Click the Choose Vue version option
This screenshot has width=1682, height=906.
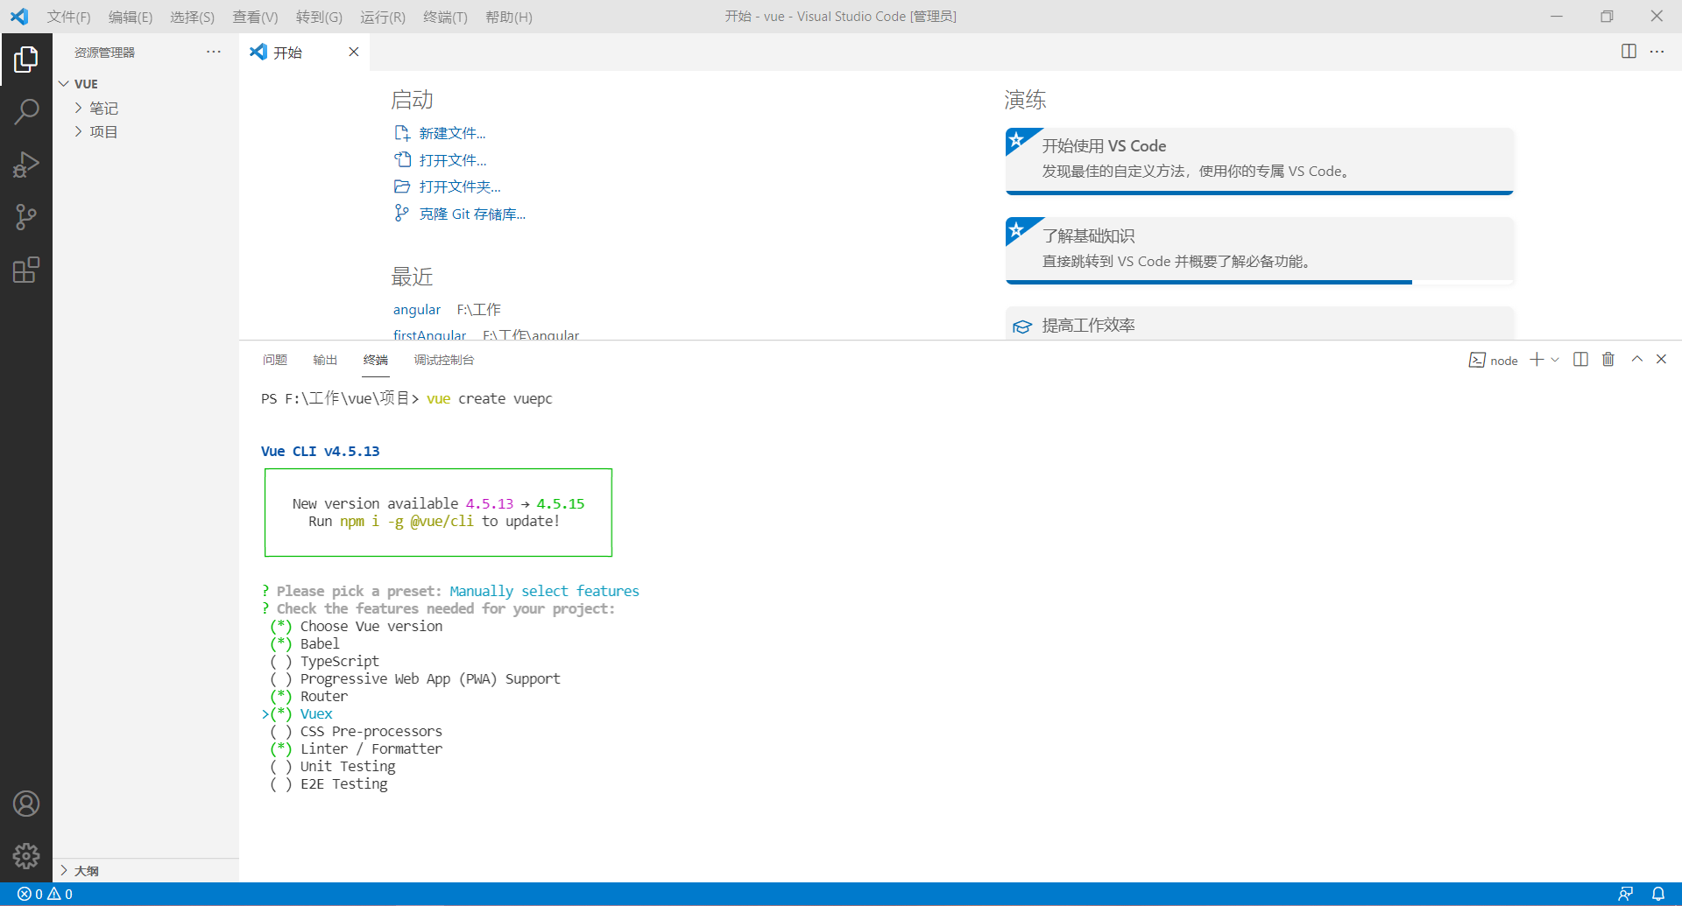tap(371, 626)
